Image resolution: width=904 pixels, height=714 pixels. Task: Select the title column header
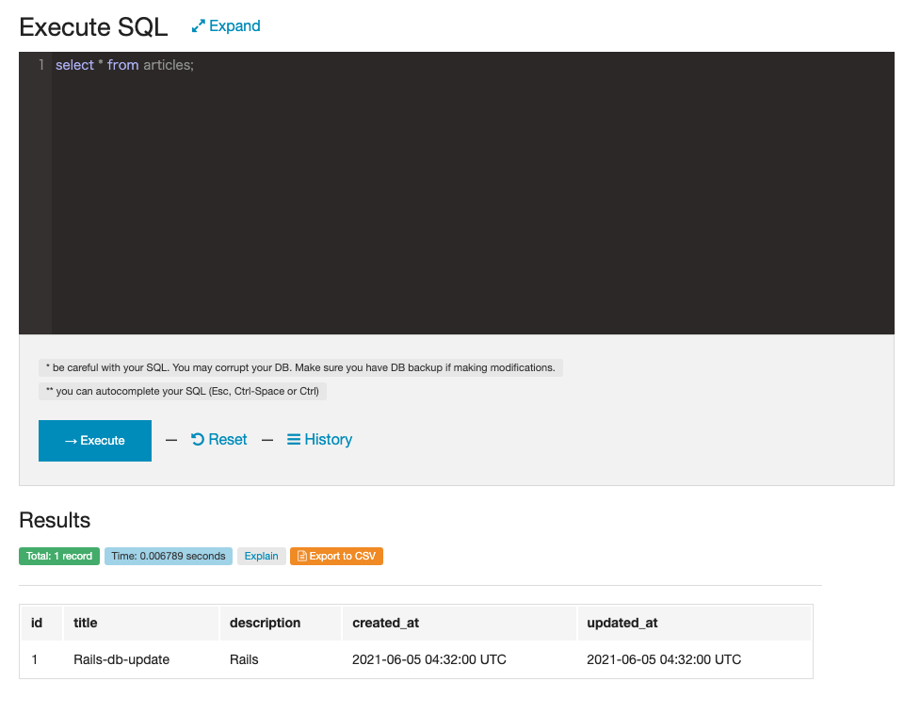coord(86,623)
